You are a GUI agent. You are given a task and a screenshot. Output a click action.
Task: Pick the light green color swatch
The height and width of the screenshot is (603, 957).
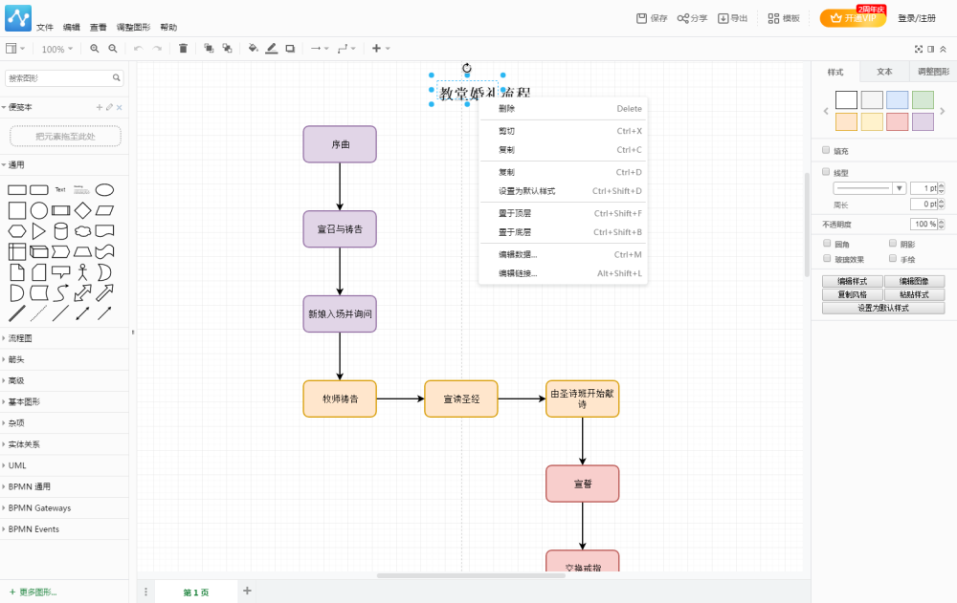923,99
